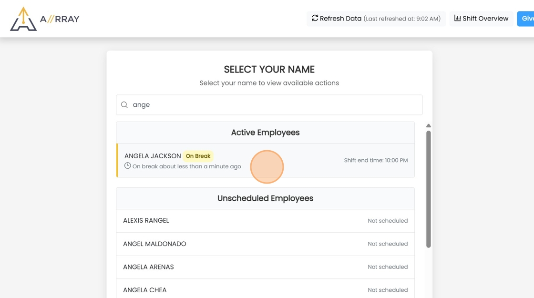The height and width of the screenshot is (298, 534).
Task: Click 'Not scheduled' beside Angel Maldonado
Action: point(388,244)
